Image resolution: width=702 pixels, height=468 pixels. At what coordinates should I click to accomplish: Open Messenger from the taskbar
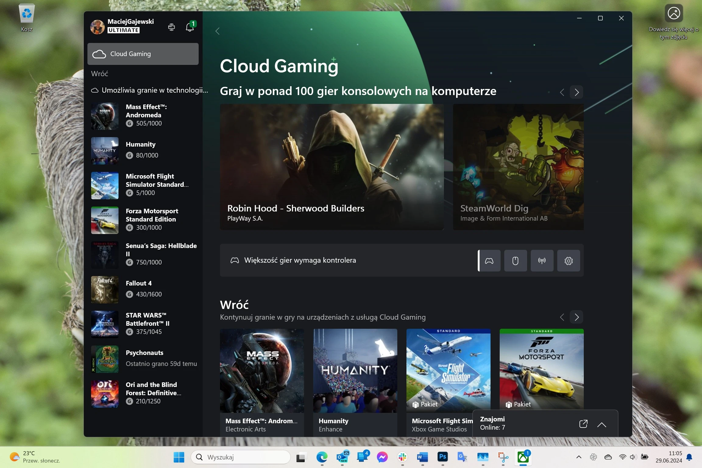point(382,457)
